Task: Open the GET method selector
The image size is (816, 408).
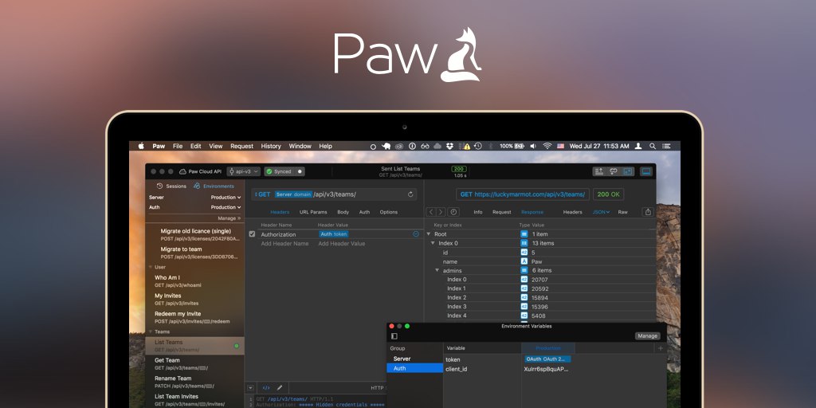Action: tap(262, 194)
